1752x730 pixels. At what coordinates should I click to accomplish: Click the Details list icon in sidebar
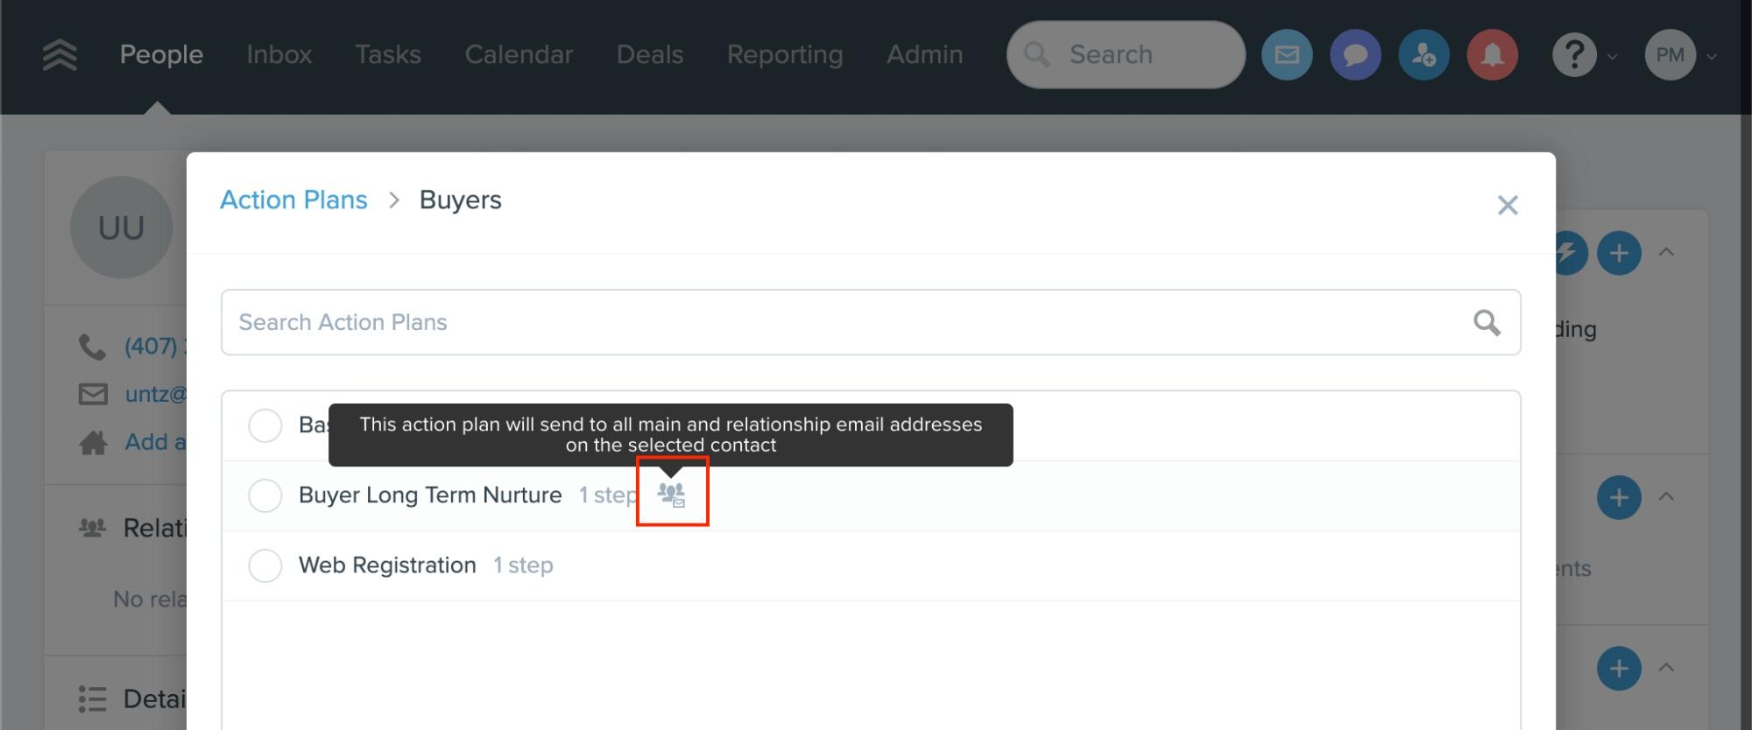point(92,698)
